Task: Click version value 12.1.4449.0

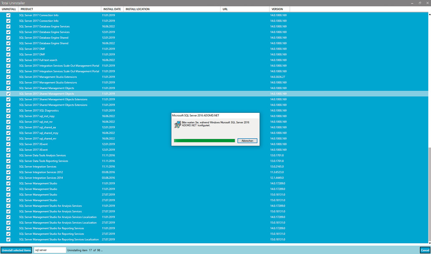Action: 277,178
